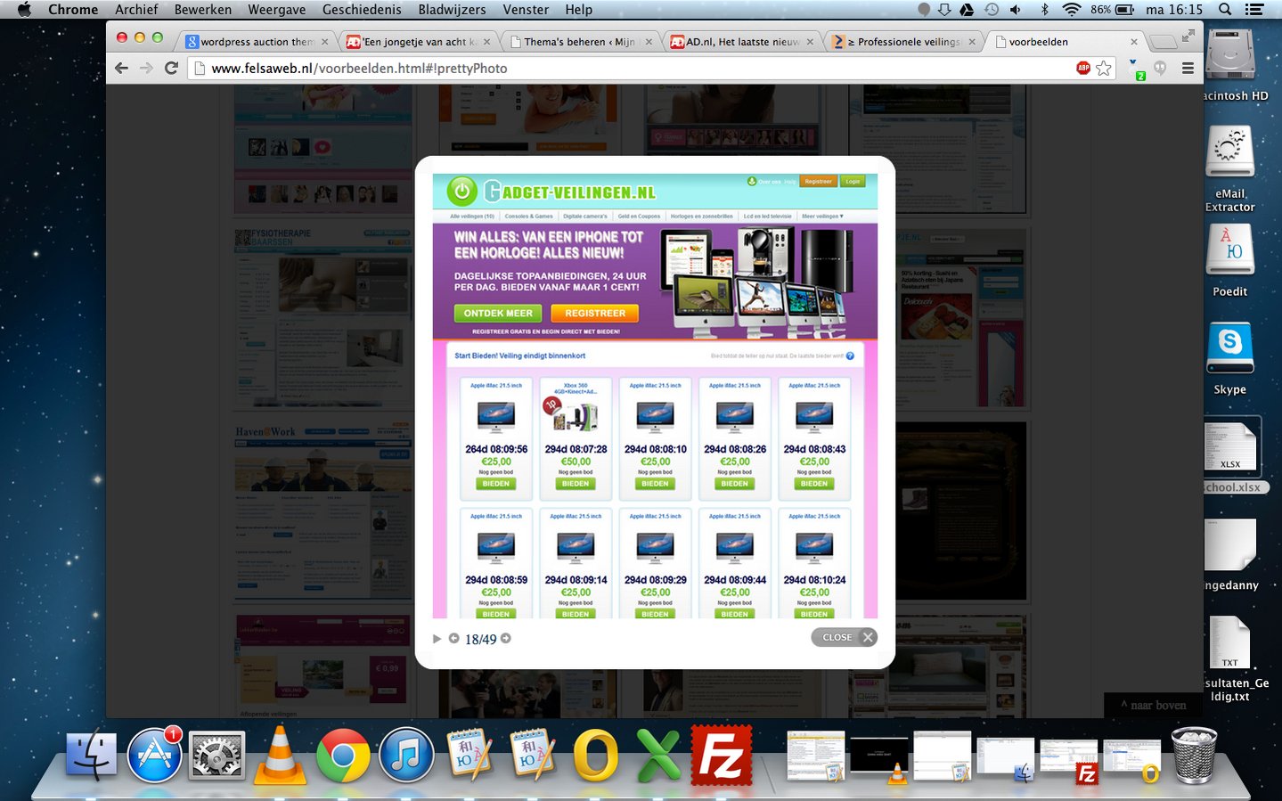The height and width of the screenshot is (801, 1282).
Task: Click 'naar boven' link on page
Action: 1154,705
